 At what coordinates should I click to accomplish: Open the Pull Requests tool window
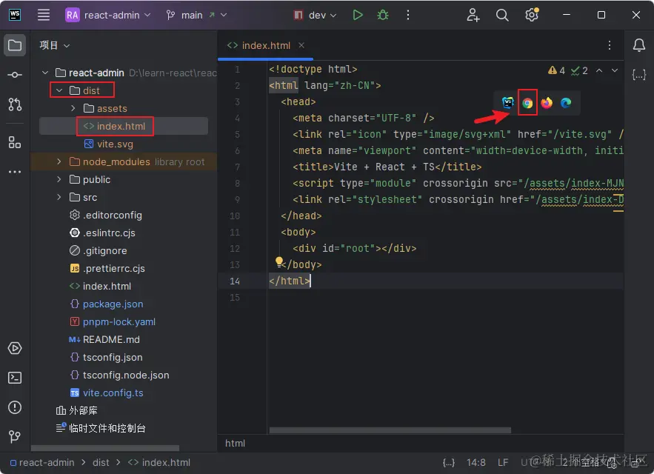15,104
